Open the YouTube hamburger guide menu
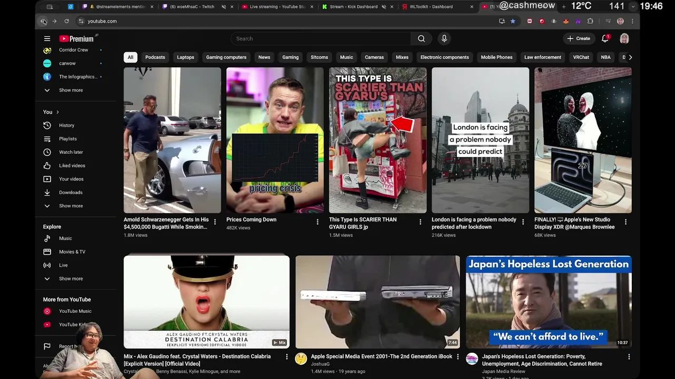The width and height of the screenshot is (675, 379). point(47,38)
